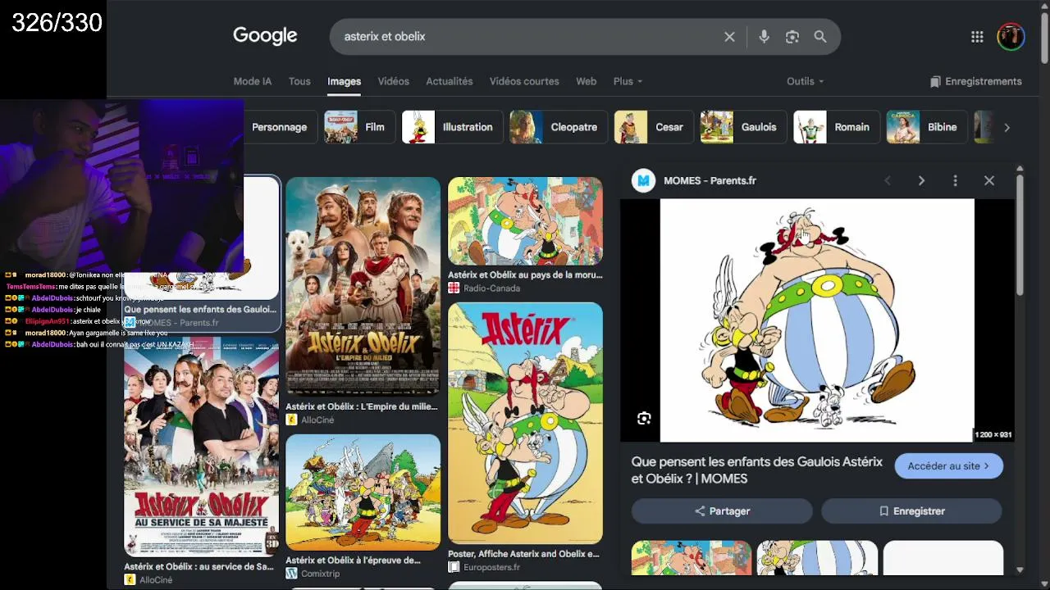Expand the Outils dropdown
The width and height of the screenshot is (1050, 590).
(x=806, y=81)
